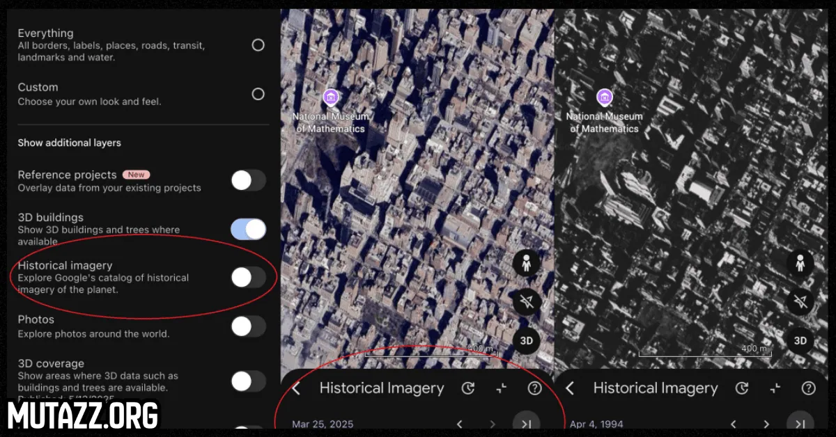Open Street View pegman in the color map
This screenshot has width=836, height=437.
coord(527,263)
